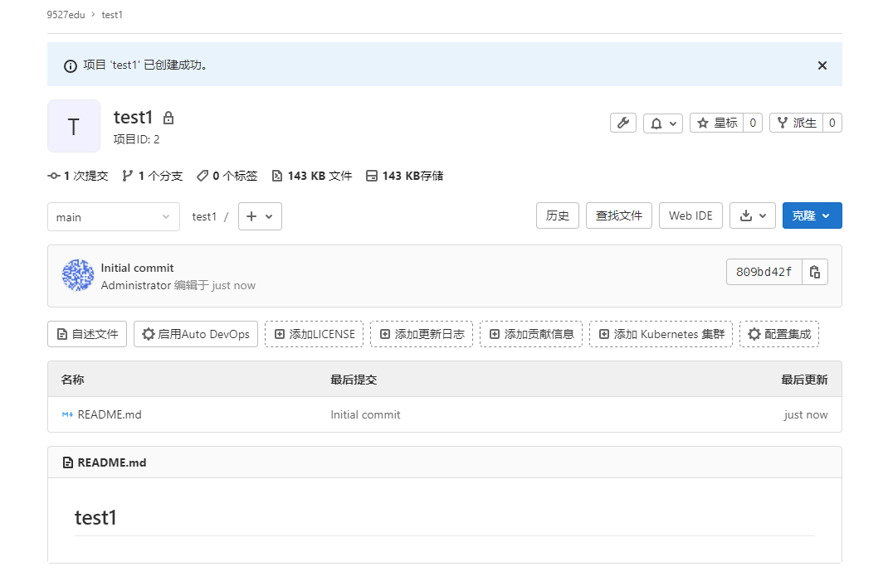888x576 pixels.
Task: Open README.md in the file table
Action: (x=110, y=414)
